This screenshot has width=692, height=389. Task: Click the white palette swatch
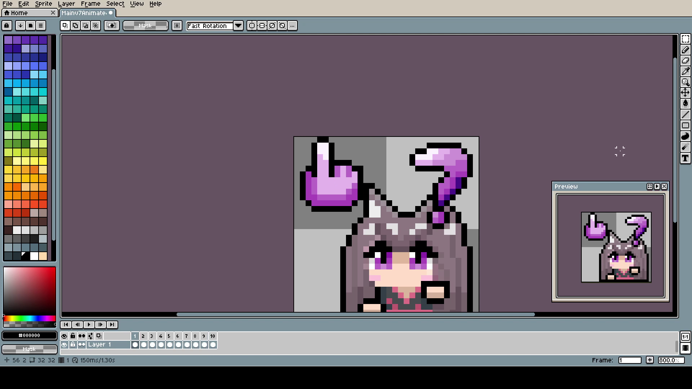pos(34,256)
